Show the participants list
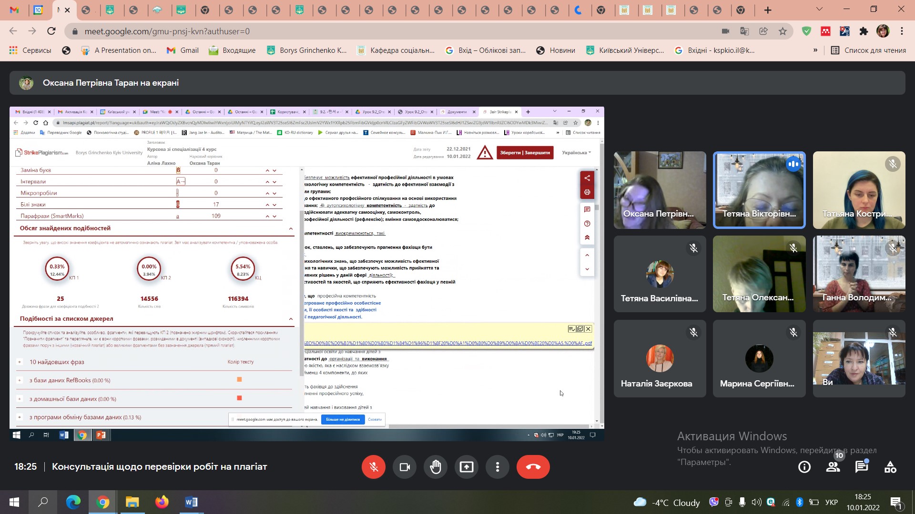 [833, 467]
